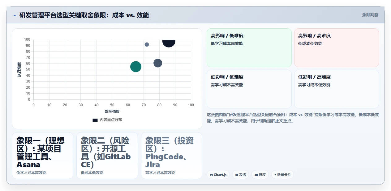Open the 低影响 / 低难度 quadrant card
Screen dimensions: 391x191
point(249,89)
